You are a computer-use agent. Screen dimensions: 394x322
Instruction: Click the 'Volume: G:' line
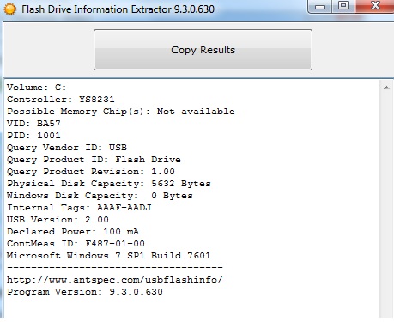coord(37,88)
